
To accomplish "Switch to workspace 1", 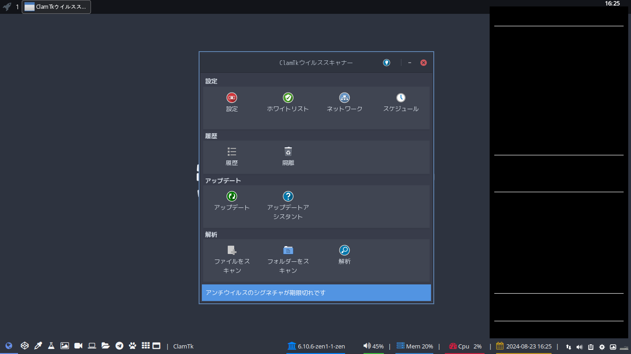I will tap(17, 7).
